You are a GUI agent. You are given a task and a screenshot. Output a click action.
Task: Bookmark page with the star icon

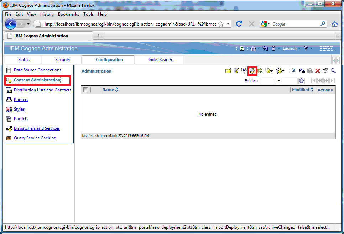221,24
